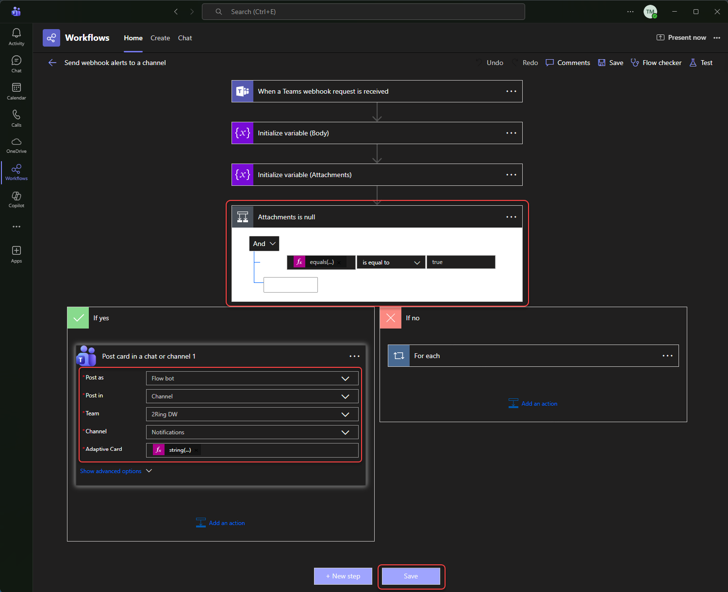Open Copilot in the sidebar
The image size is (728, 592).
16,200
